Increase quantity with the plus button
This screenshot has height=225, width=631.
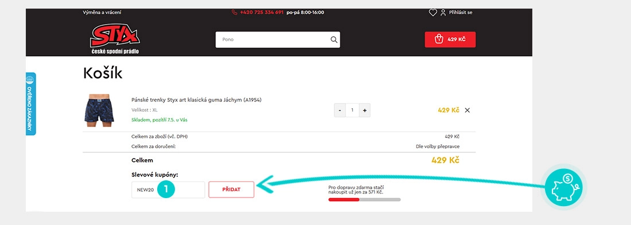[365, 110]
